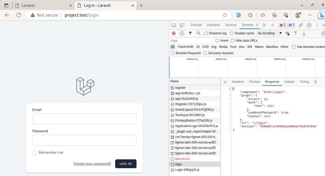The image size is (325, 176).
Task: Open the No throttling dropdown
Action: tap(270, 33)
